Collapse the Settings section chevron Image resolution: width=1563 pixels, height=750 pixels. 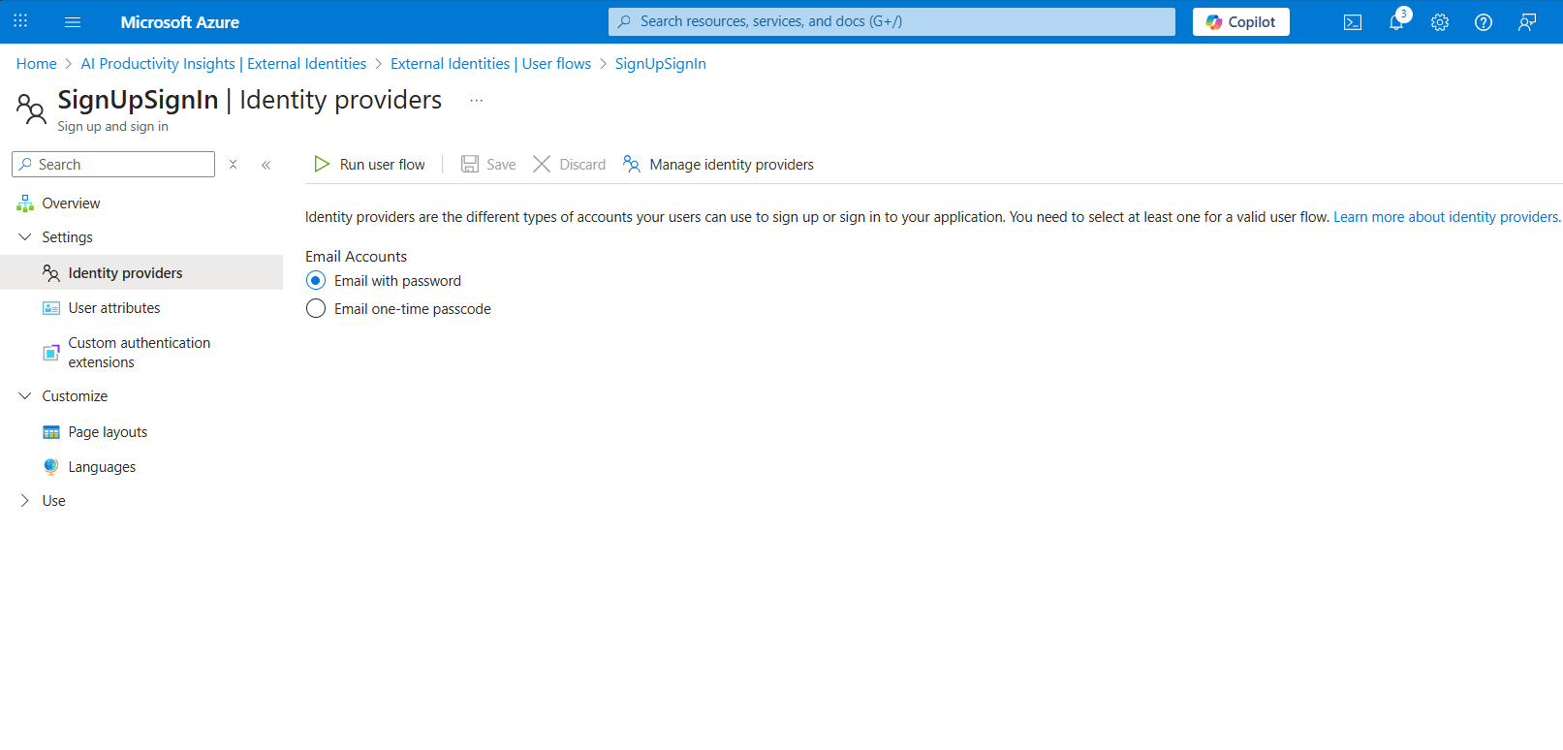pyautogui.click(x=25, y=237)
